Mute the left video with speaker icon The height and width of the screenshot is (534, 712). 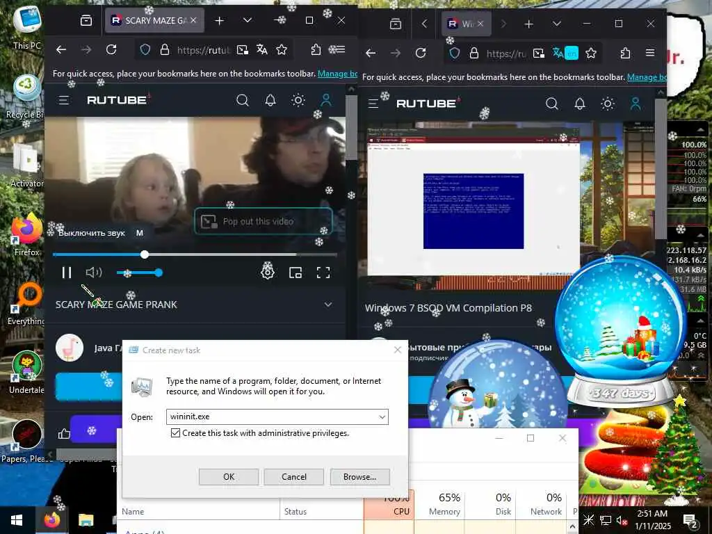click(94, 273)
